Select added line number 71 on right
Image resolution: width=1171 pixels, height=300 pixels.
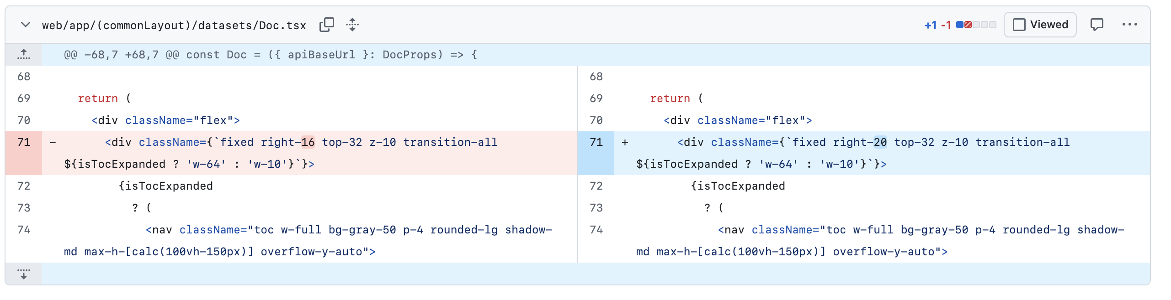(x=596, y=142)
